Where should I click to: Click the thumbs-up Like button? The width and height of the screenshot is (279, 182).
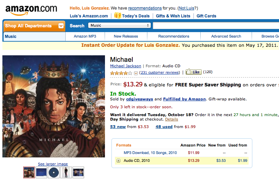(194, 72)
